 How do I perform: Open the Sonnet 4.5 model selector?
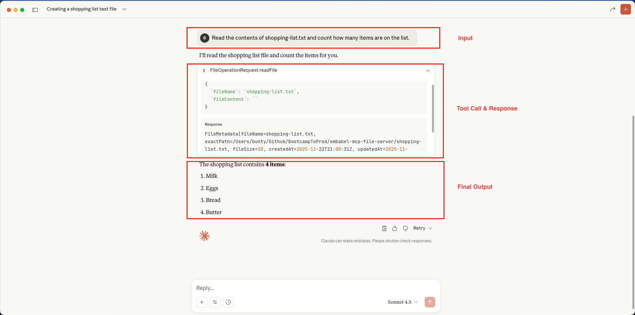[x=402, y=302]
